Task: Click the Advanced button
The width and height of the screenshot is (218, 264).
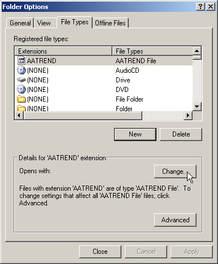Action: [x=175, y=220]
